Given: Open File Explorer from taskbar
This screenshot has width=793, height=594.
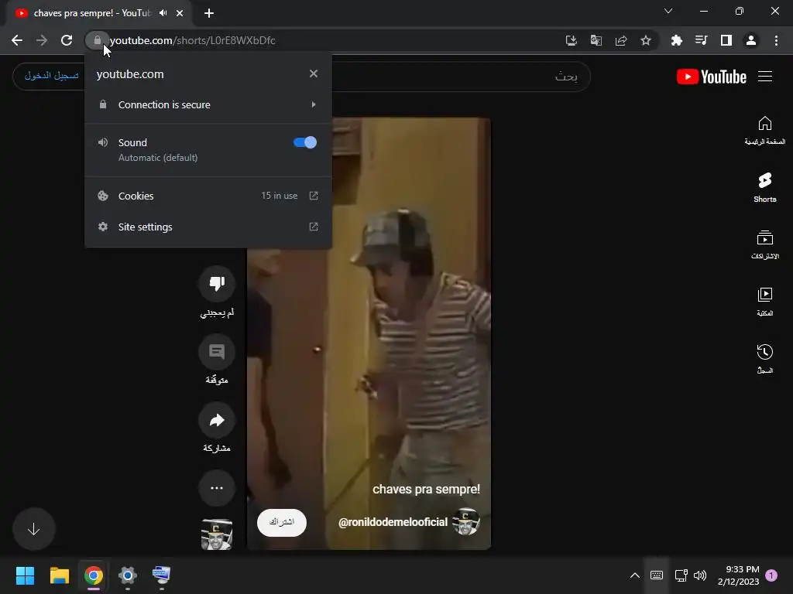Looking at the screenshot, I should (x=59, y=575).
